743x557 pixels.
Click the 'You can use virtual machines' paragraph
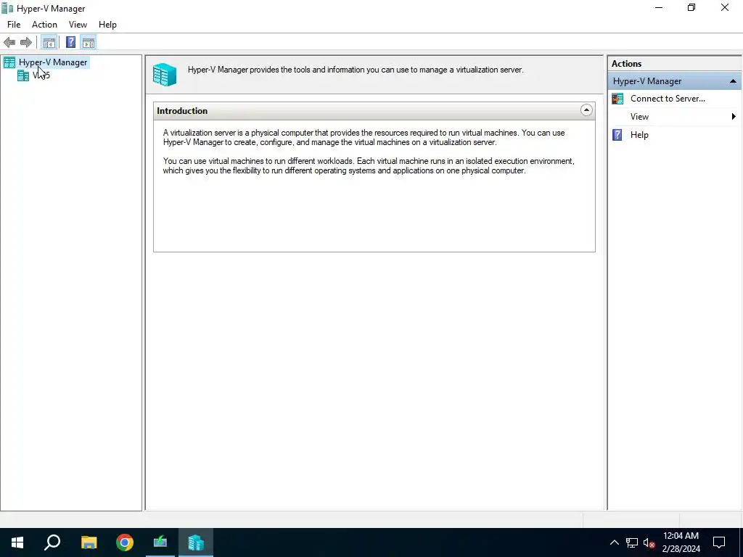point(369,166)
